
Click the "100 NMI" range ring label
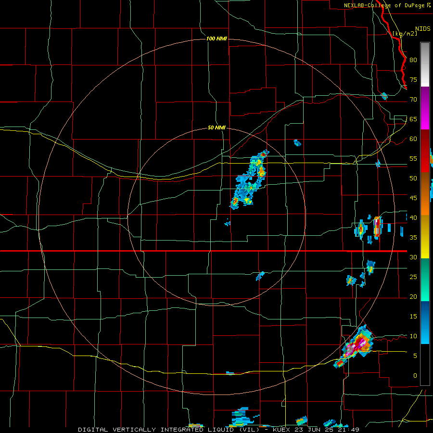[x=216, y=38]
